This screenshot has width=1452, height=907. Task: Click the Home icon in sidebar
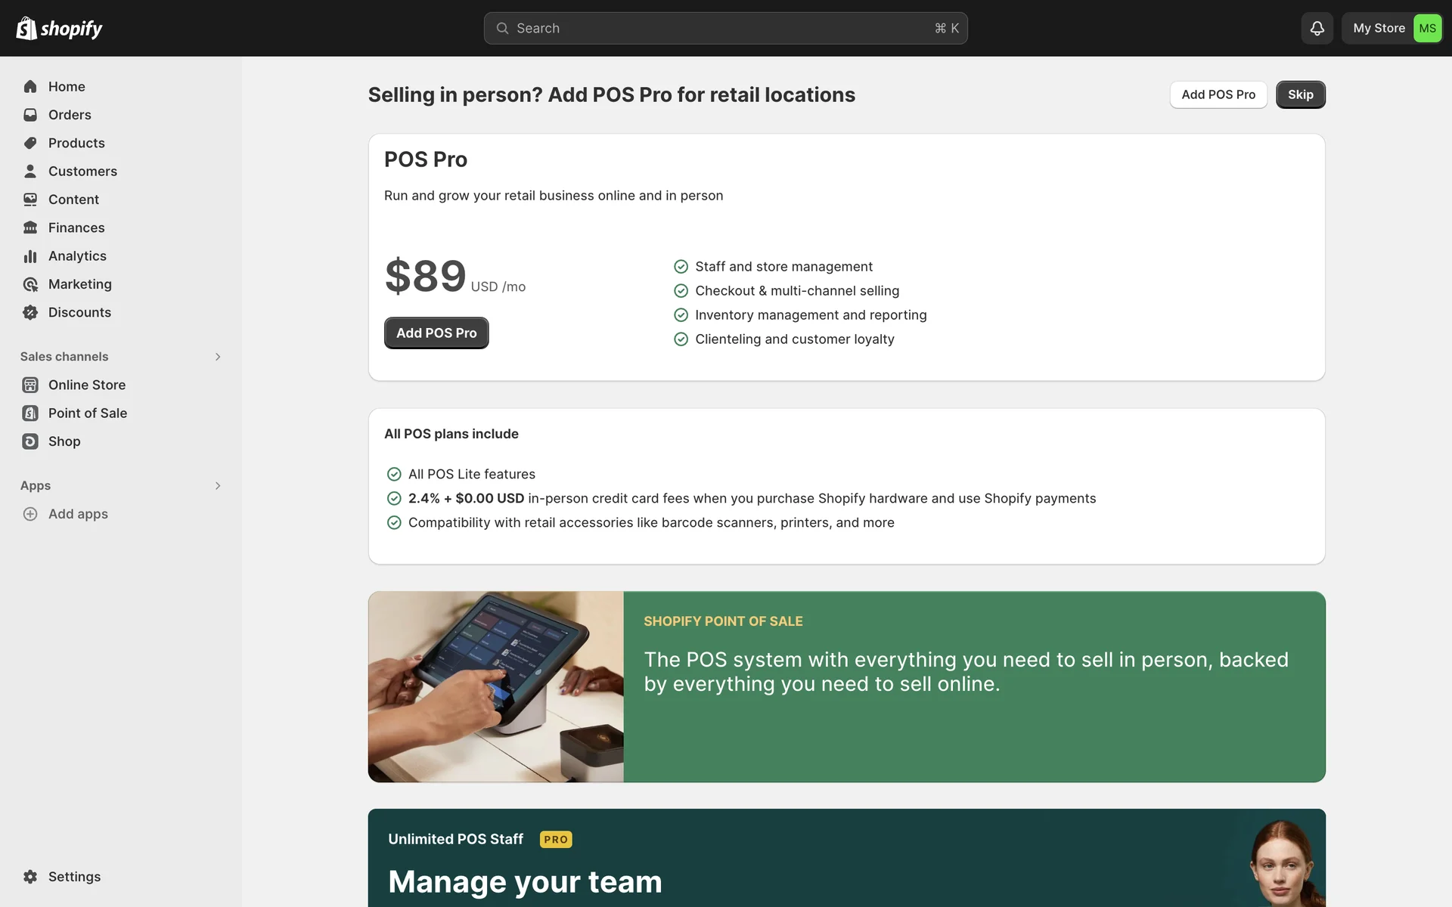pyautogui.click(x=30, y=87)
